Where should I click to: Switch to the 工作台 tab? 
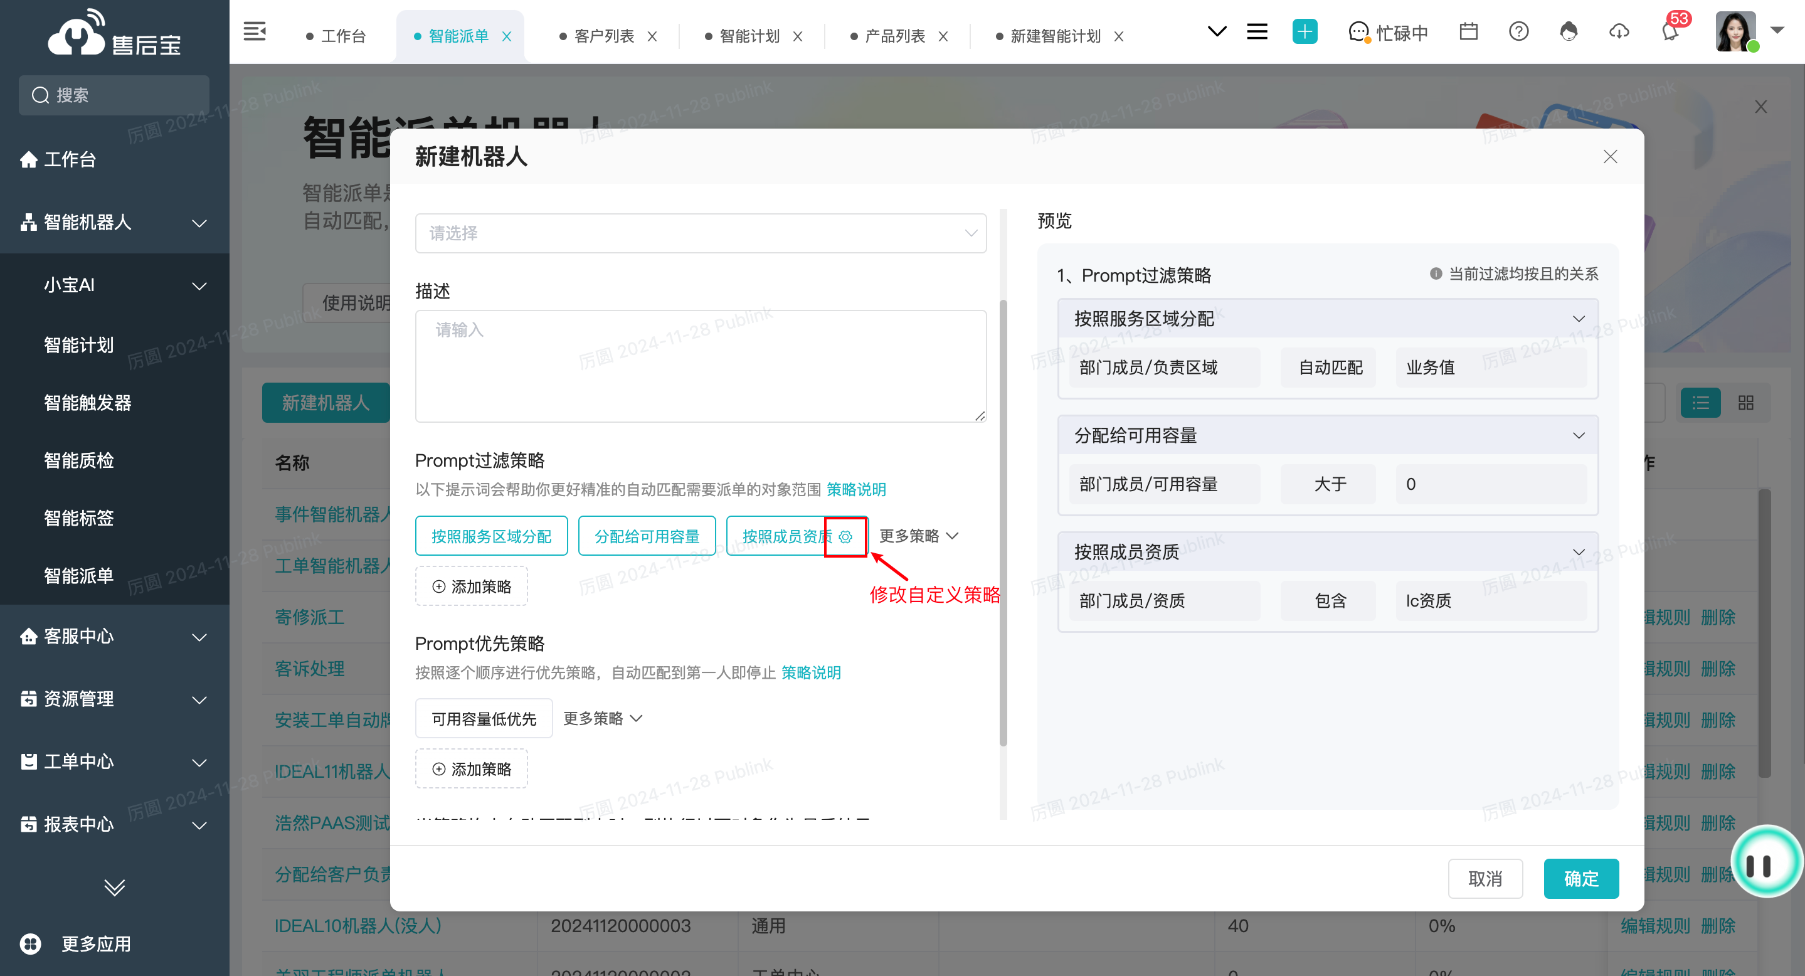336,36
